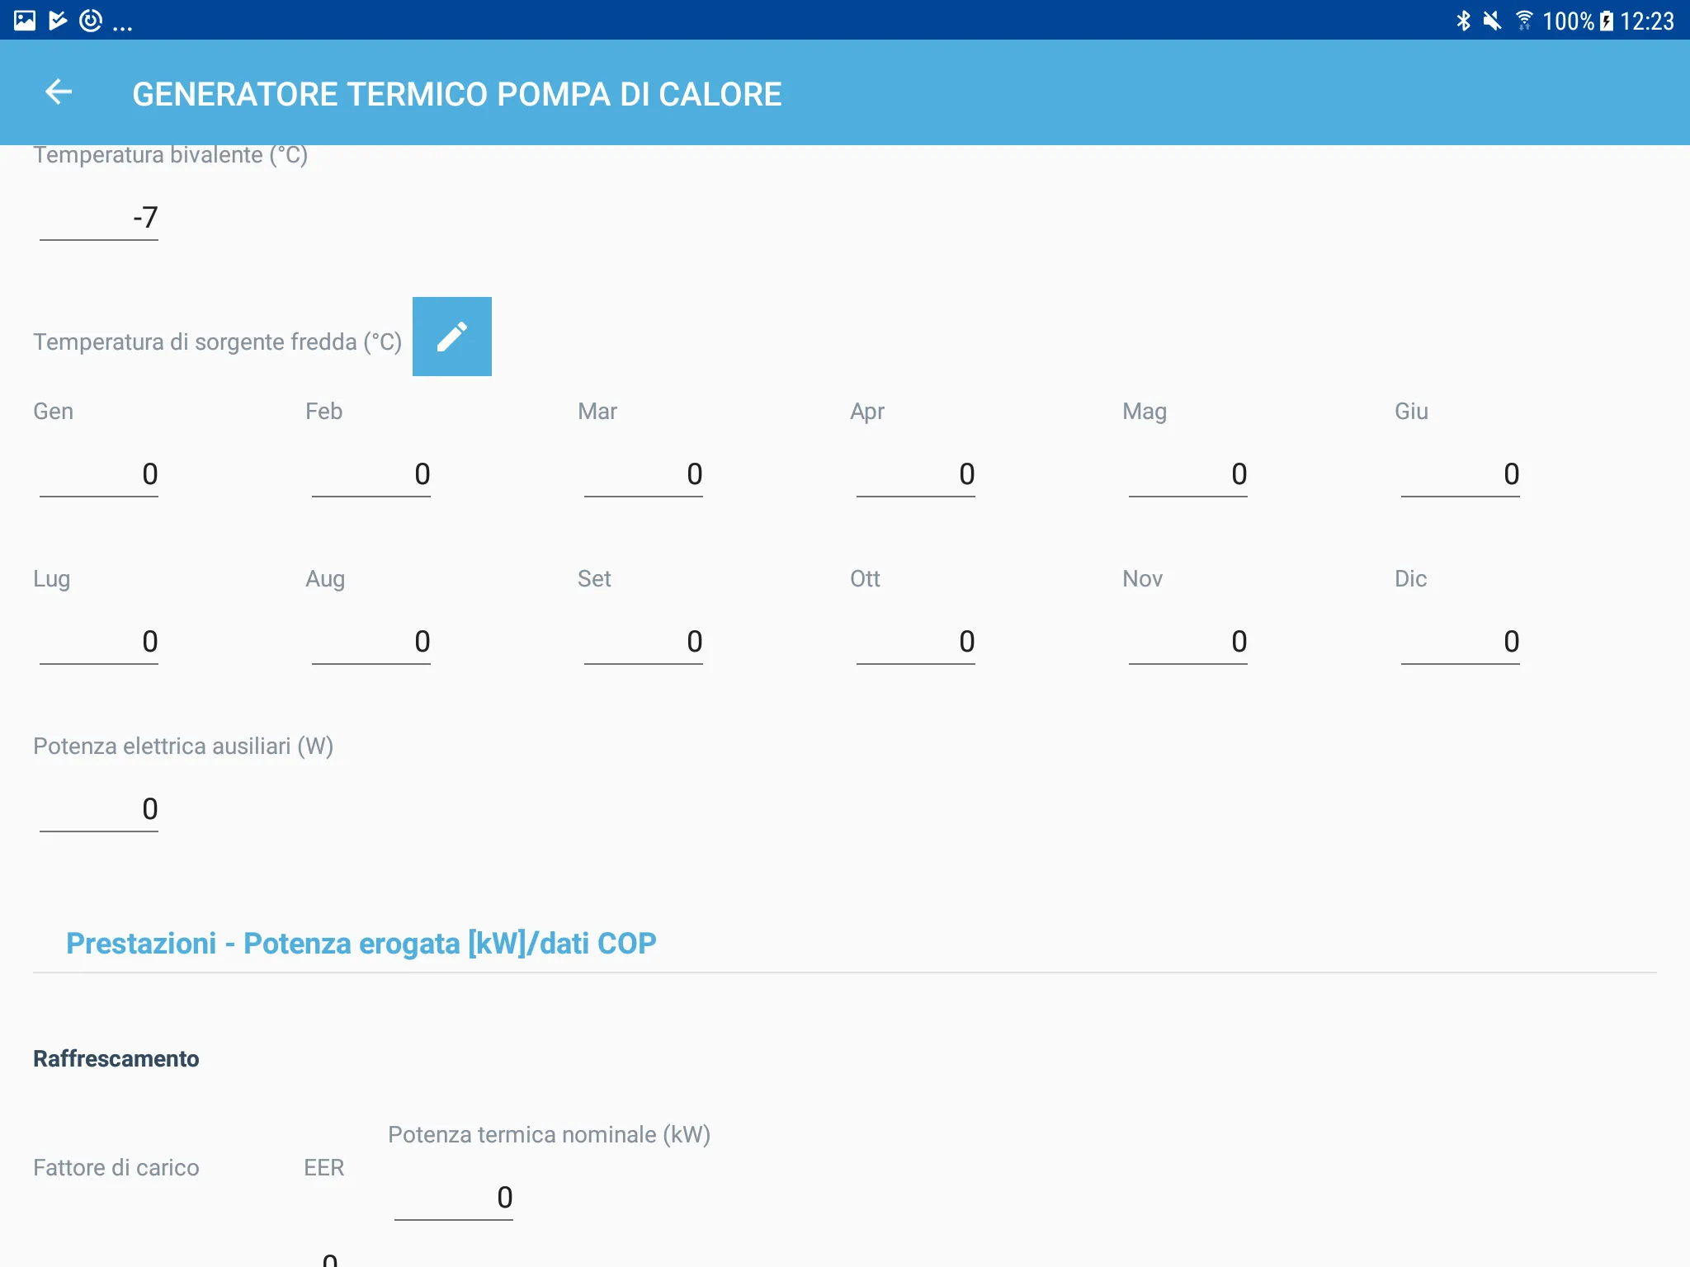
Task: Edit the Nov temperature field
Action: pos(1188,643)
